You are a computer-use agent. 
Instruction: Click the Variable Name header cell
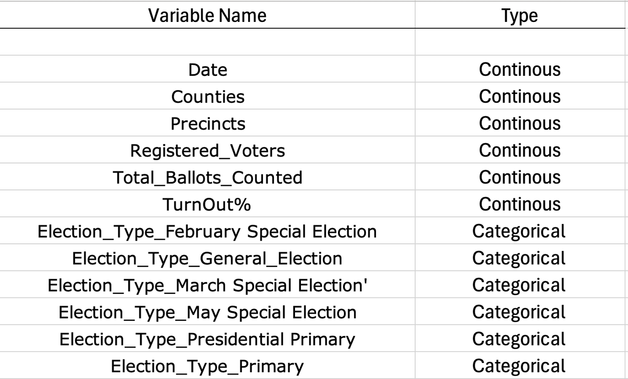coord(207,16)
